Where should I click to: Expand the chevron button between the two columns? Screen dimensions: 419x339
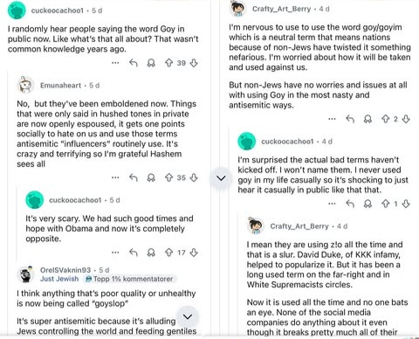click(221, 178)
